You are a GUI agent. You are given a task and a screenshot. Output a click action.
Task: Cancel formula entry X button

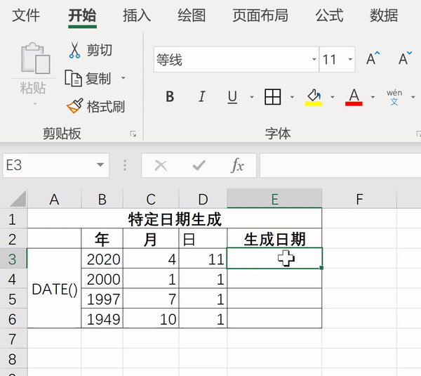click(161, 165)
